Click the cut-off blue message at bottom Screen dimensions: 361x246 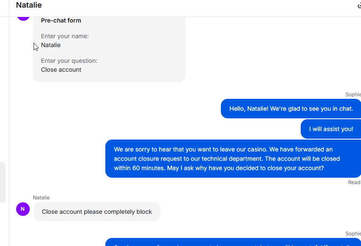coord(233,243)
